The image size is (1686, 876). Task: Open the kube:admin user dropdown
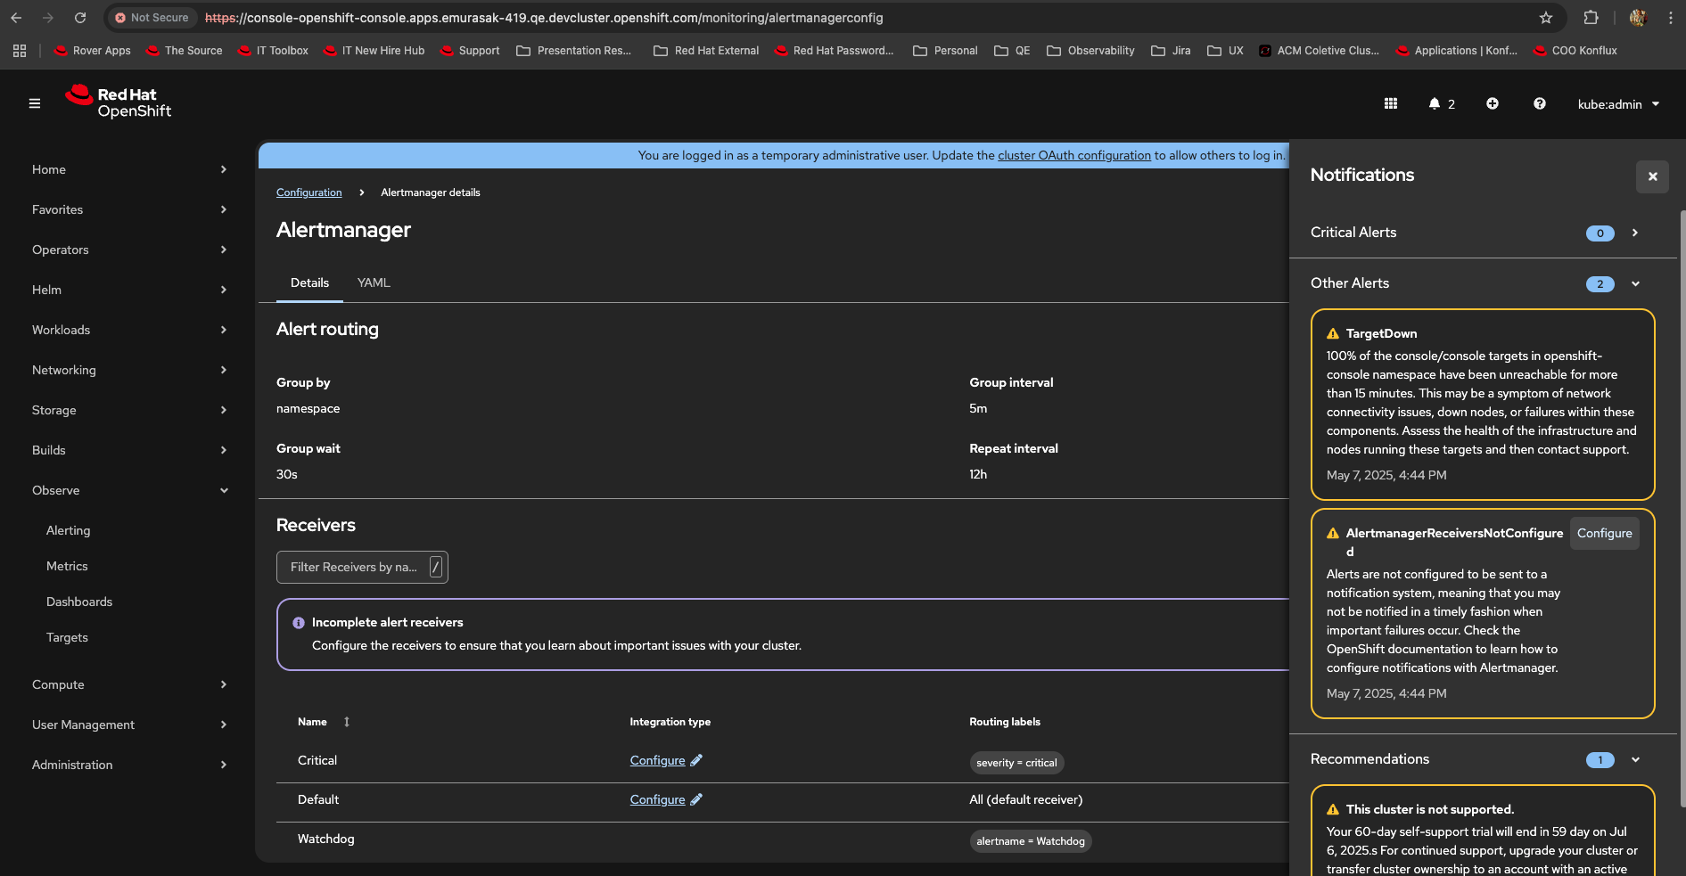(1618, 104)
